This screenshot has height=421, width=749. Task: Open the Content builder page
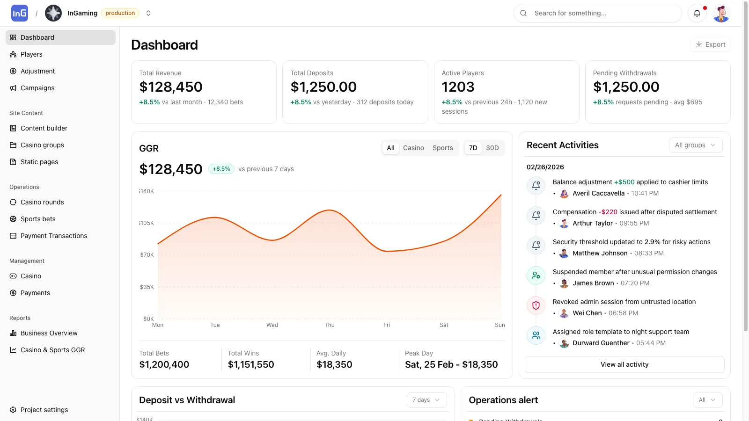pos(44,128)
